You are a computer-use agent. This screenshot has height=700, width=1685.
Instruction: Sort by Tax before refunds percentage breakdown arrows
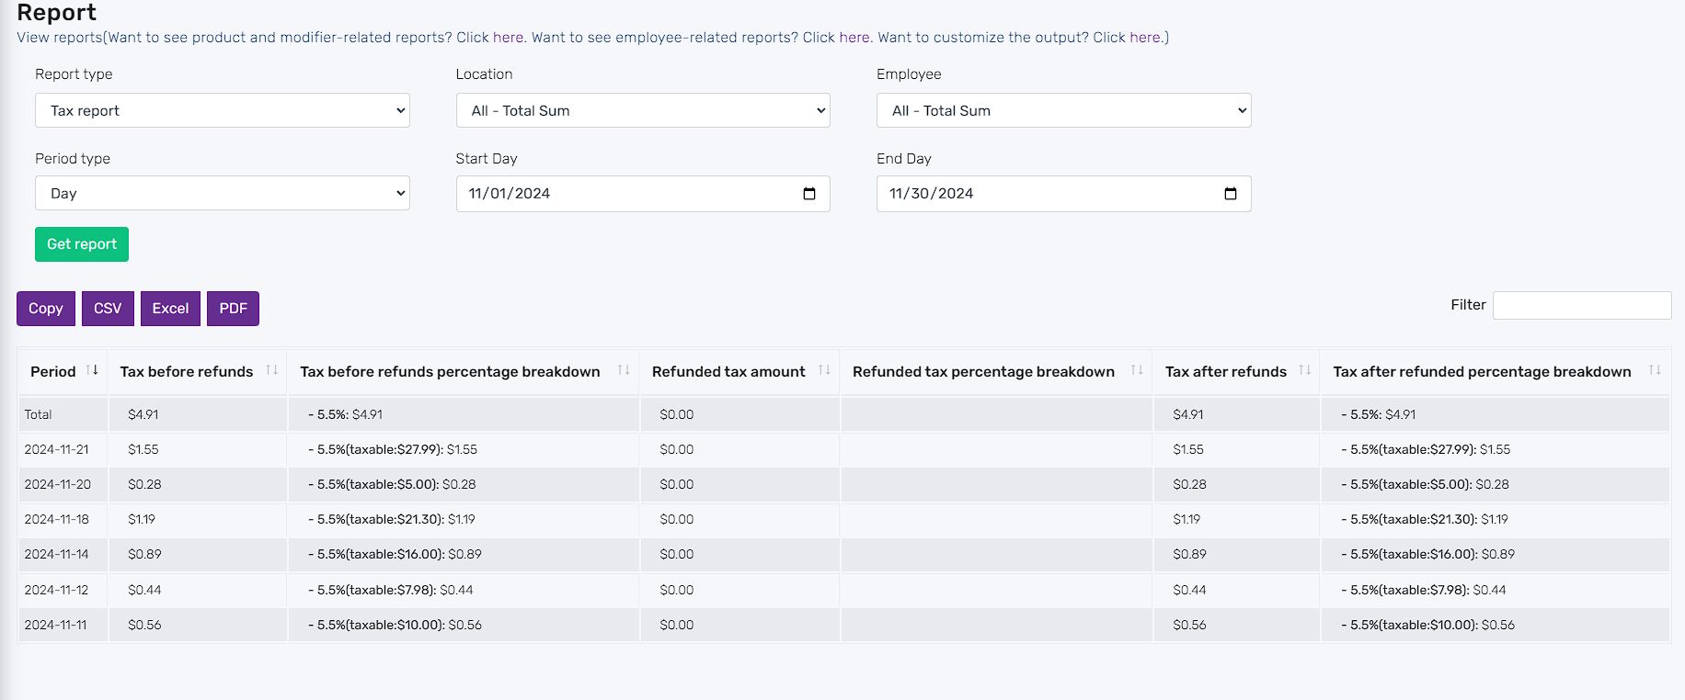(x=624, y=370)
